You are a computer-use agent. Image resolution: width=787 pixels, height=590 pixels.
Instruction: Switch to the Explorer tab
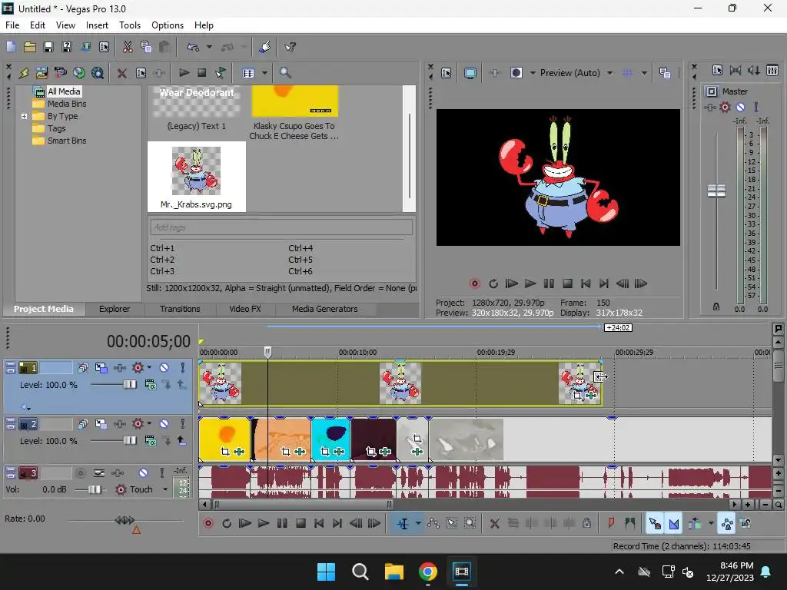click(x=115, y=309)
